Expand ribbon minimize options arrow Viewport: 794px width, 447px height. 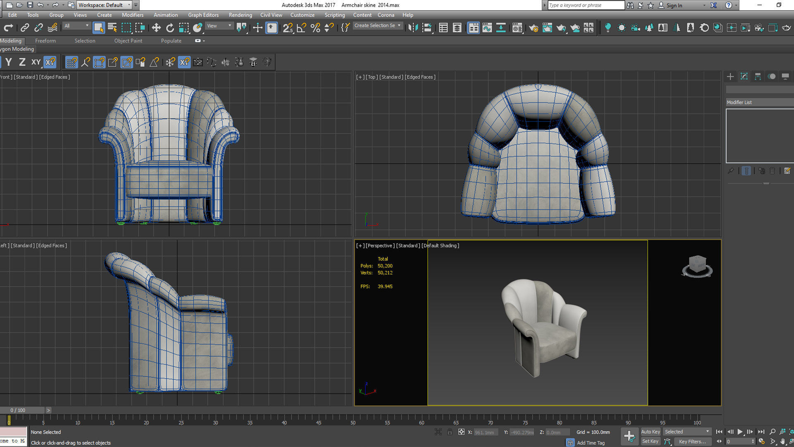204,41
